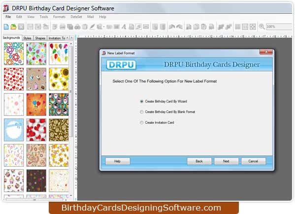Image resolution: width=295 pixels, height=214 pixels.
Task: Click the redo arrow icon in the toolbar
Action: [x=179, y=27]
